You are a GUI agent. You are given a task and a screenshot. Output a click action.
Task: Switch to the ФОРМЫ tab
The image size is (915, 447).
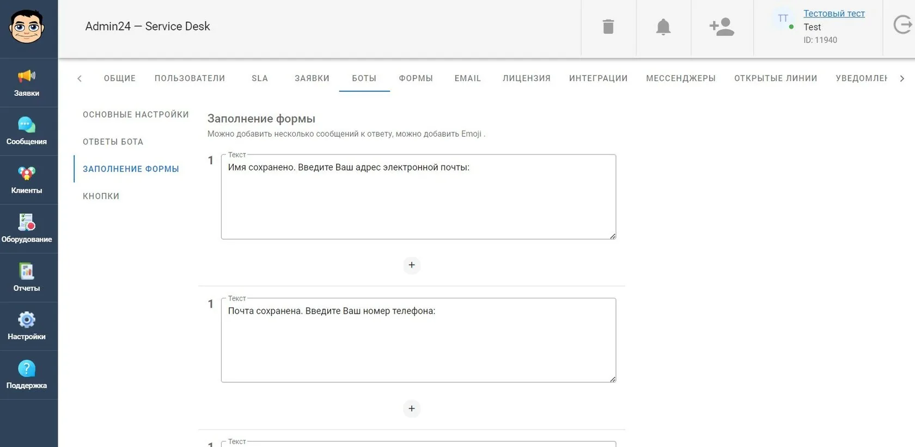tap(416, 78)
